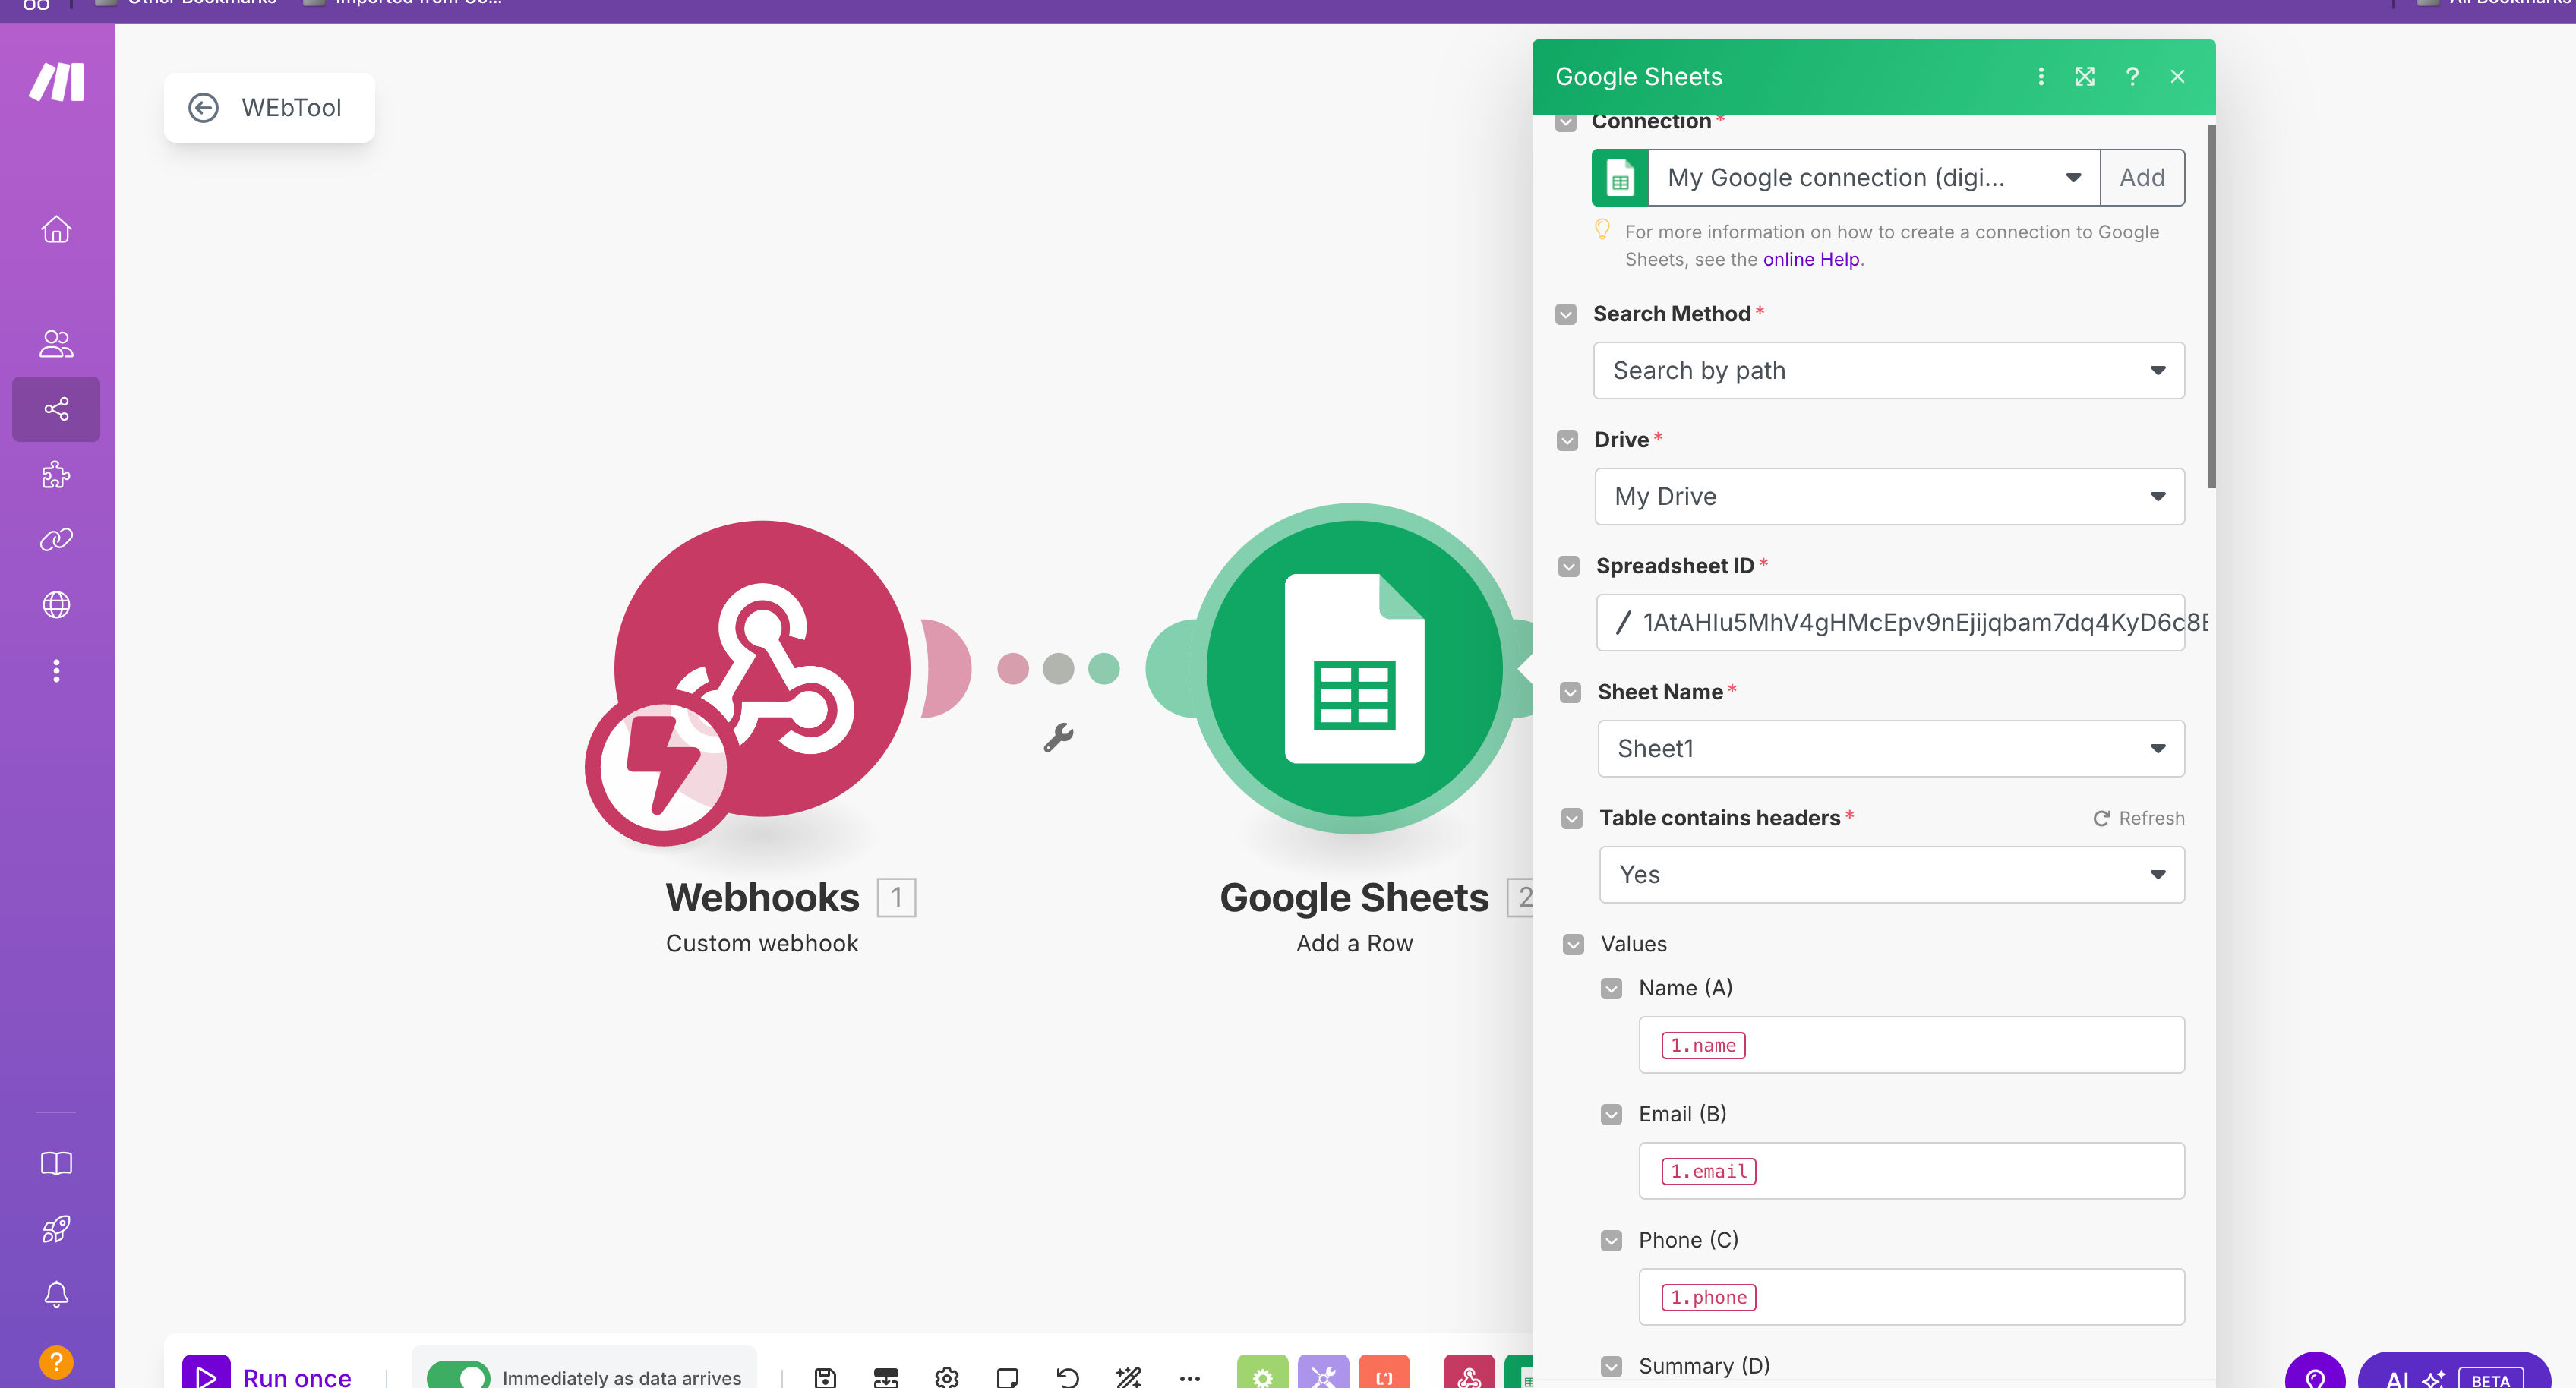Select the Webhooks module circle
Image resolution: width=2576 pixels, height=1388 pixels.
pos(762,668)
